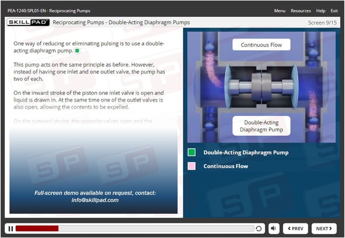Viewport: 345px width, 238px height.
Task: Advance with the NEXT button
Action: 324,229
